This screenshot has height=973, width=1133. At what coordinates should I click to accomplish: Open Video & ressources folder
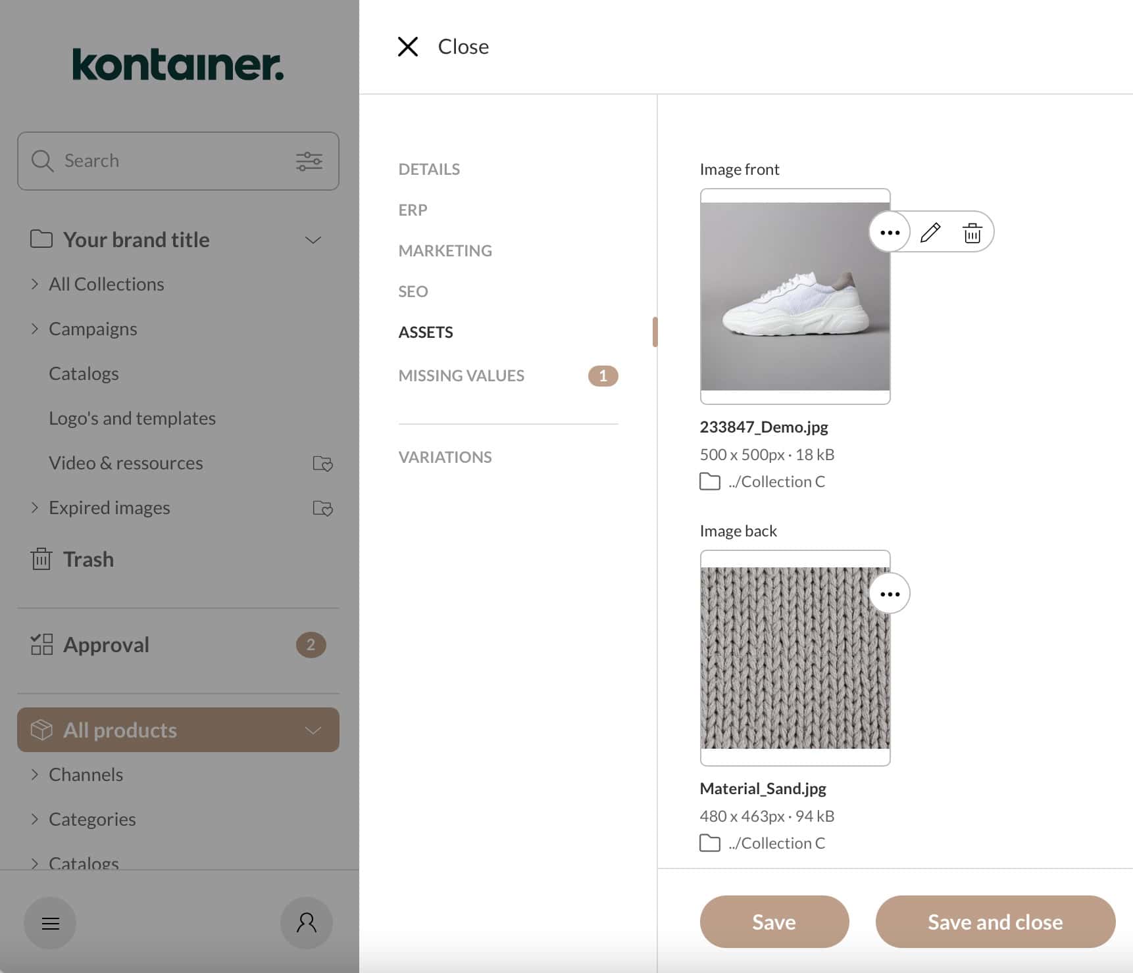(126, 463)
